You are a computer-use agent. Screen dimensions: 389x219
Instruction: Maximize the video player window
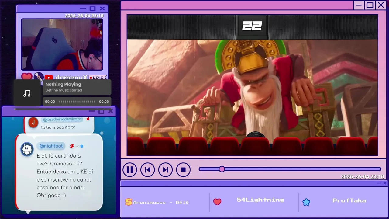point(370,5)
